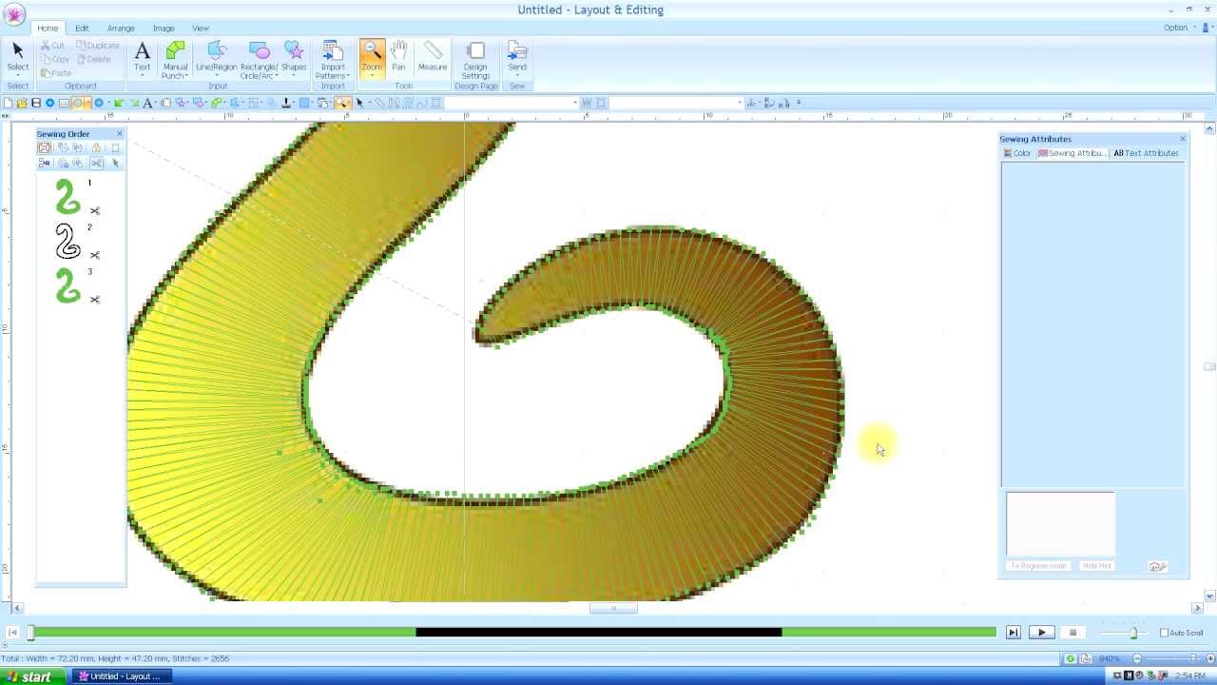Click scissors icon of sewing order item 3
Image resolution: width=1217 pixels, height=685 pixels.
(95, 300)
